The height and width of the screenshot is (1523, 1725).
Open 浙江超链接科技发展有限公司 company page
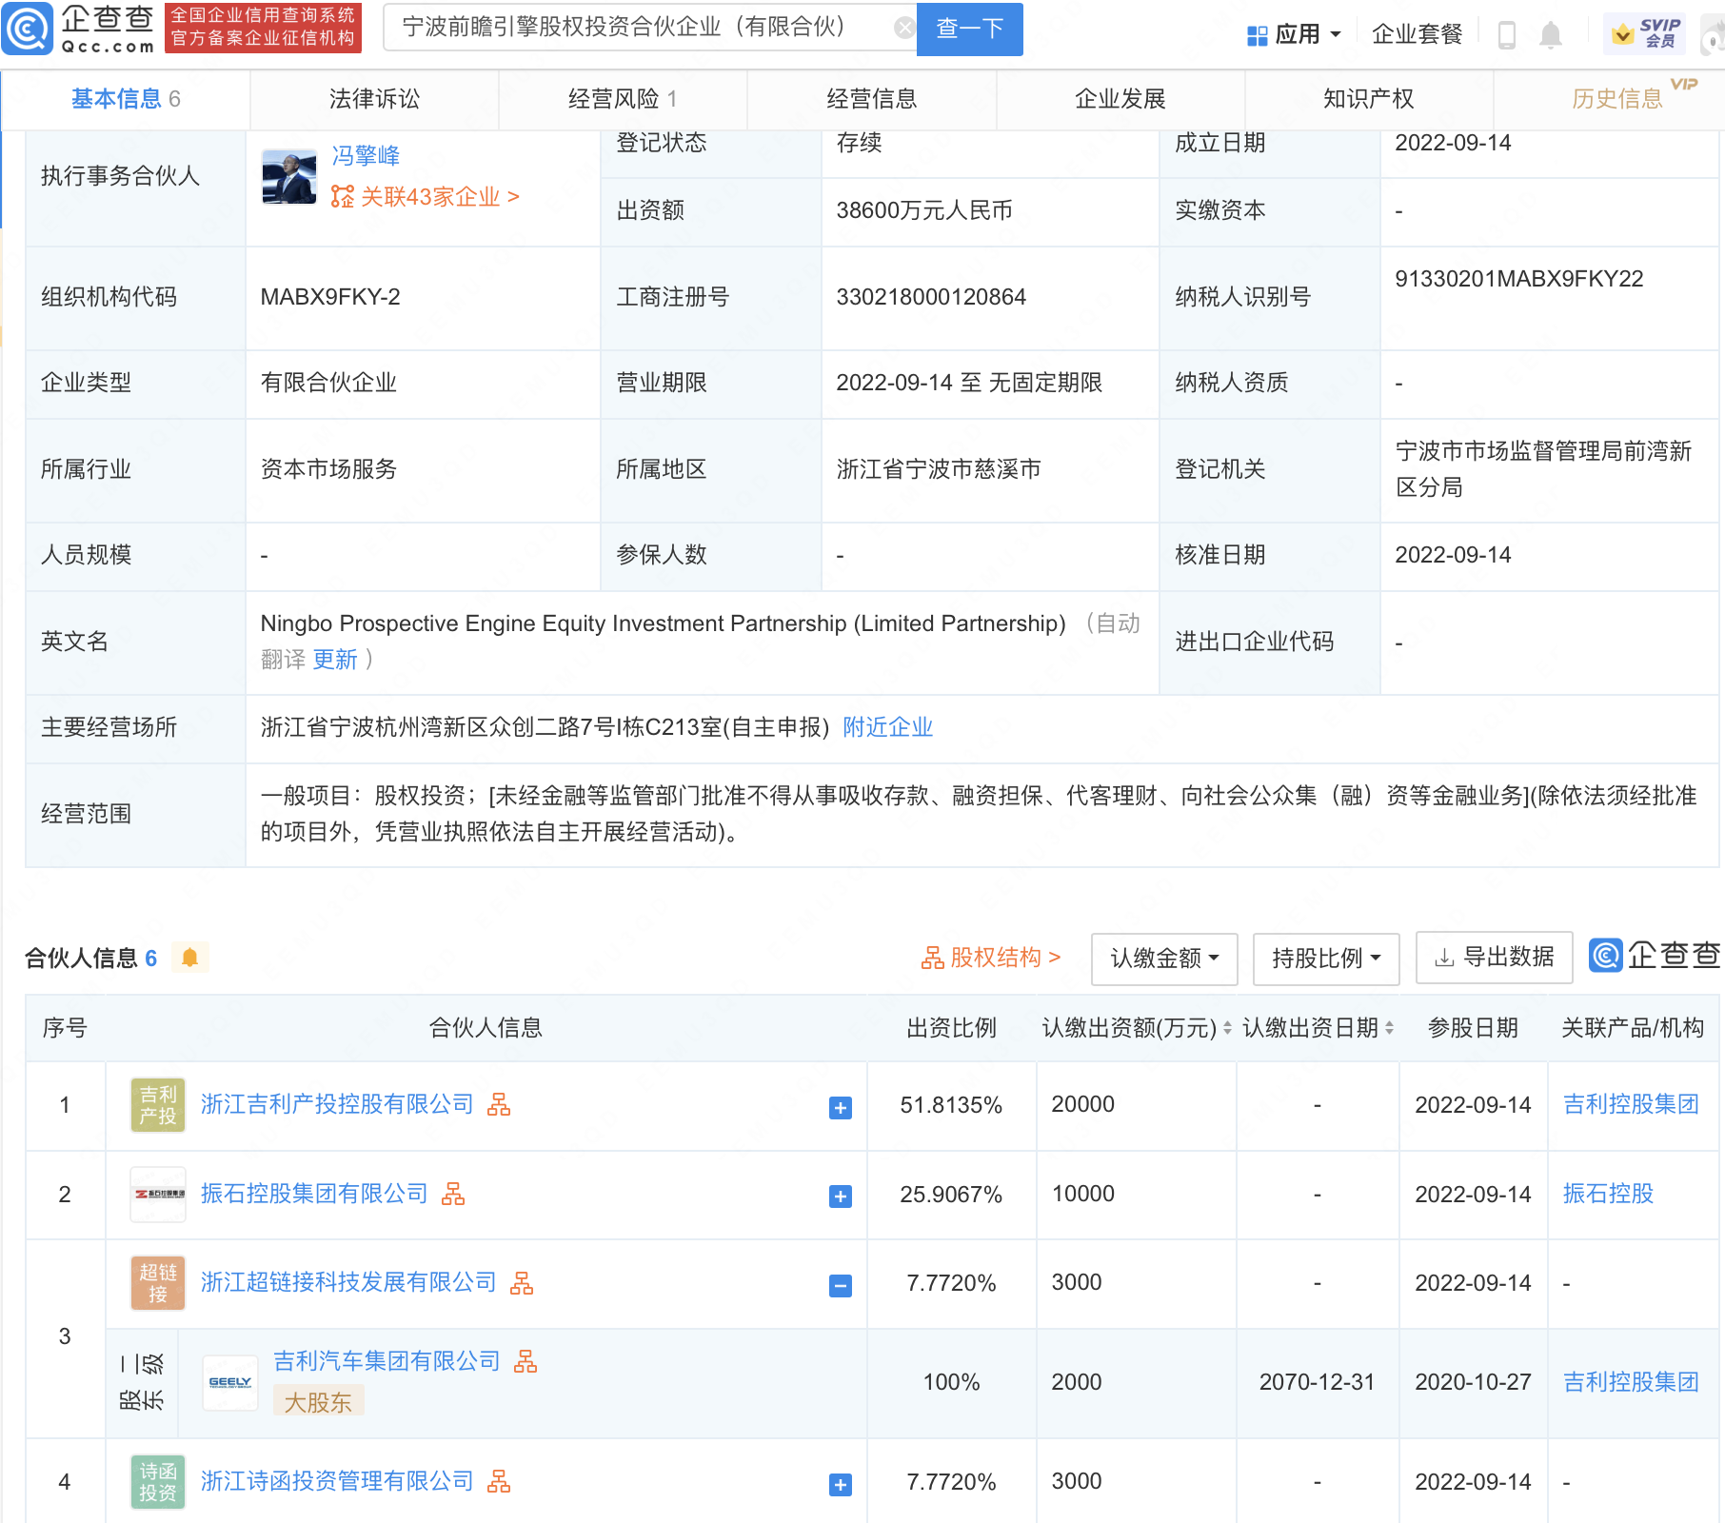click(x=348, y=1283)
